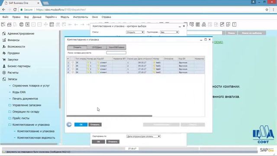The image size is (277, 156).
Task: Reload the browser page
Action: click(x=15, y=10)
